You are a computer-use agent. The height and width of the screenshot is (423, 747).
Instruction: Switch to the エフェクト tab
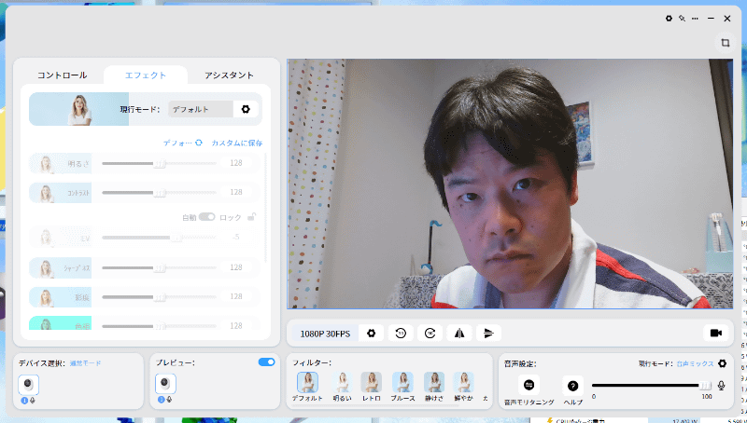coord(146,75)
